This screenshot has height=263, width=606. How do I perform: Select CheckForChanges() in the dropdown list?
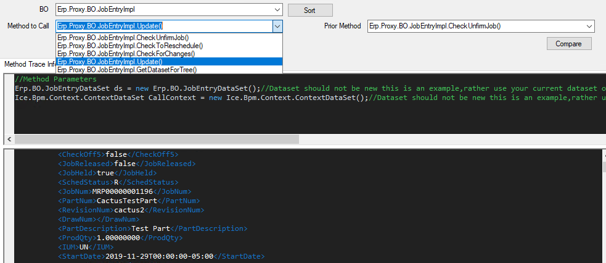pos(170,54)
